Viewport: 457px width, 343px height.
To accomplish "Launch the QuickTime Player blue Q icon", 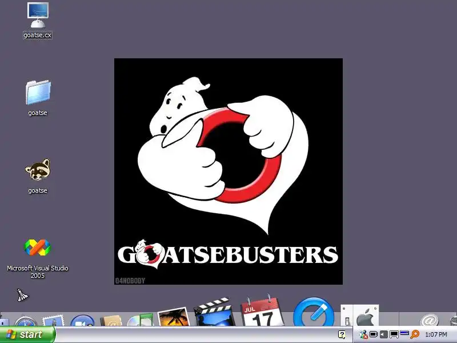I will point(313,312).
